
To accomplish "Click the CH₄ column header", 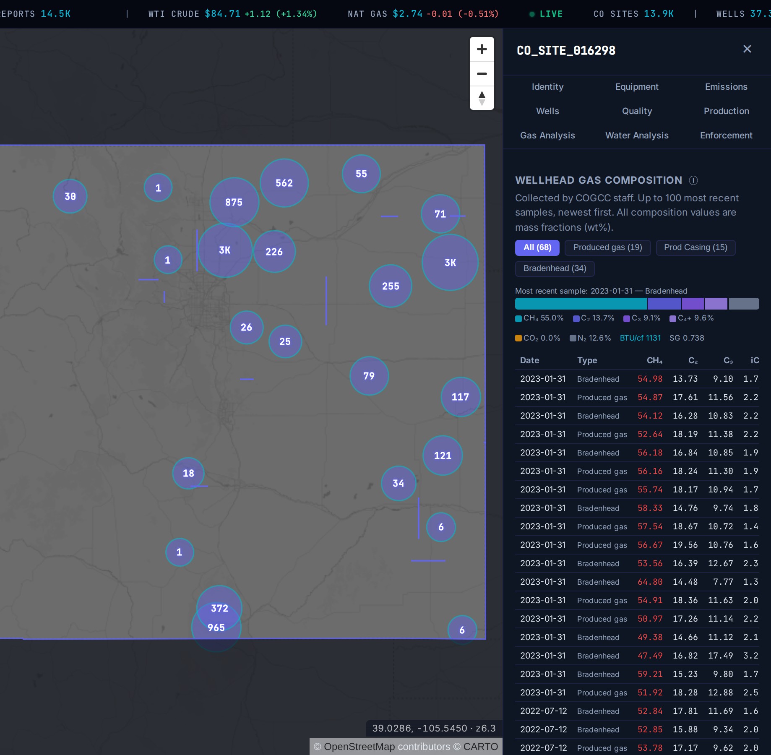I will coord(654,360).
